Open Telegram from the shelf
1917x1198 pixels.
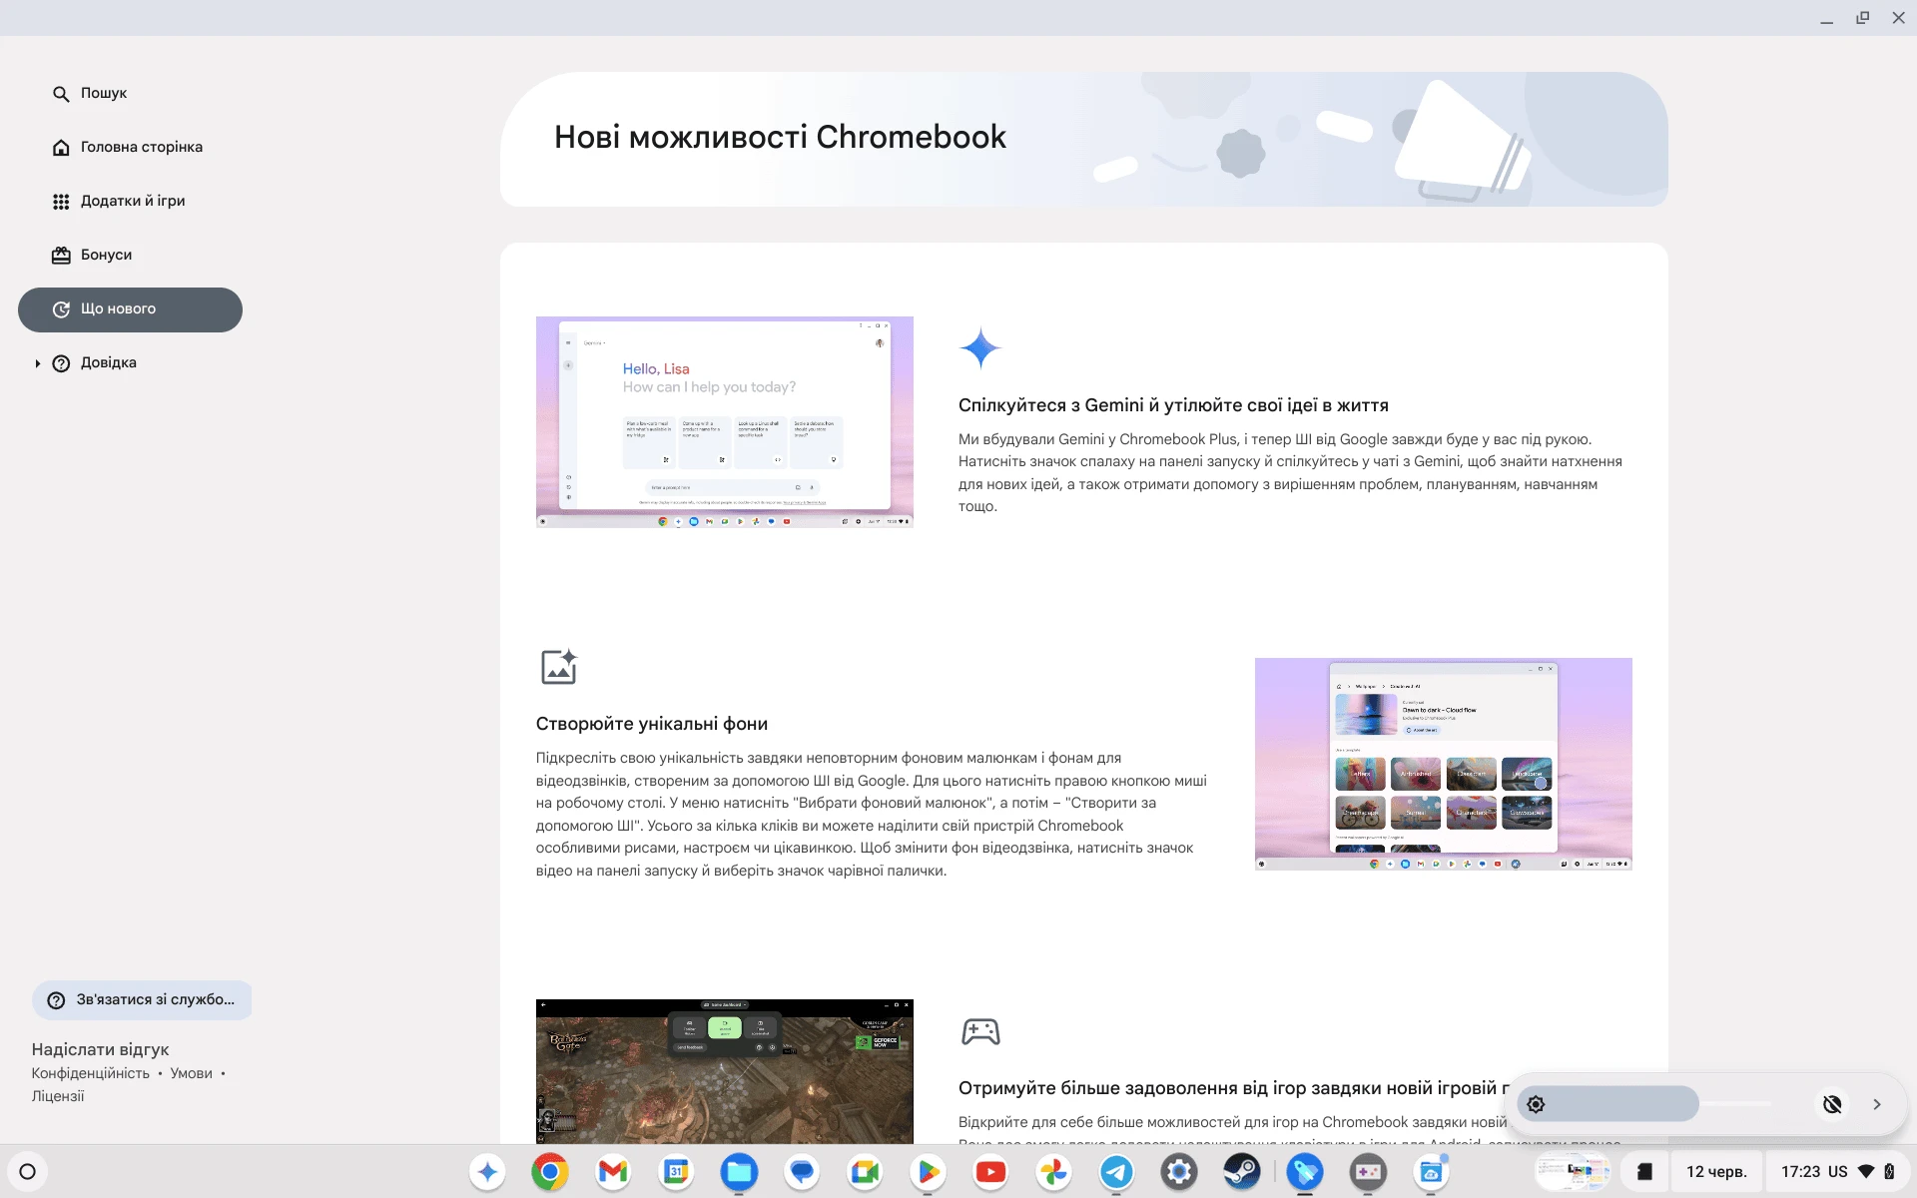[1116, 1172]
